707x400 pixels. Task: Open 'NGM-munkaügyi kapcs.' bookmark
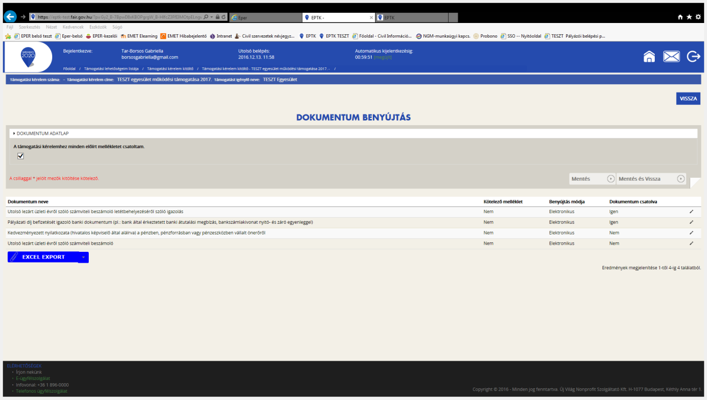click(x=444, y=36)
